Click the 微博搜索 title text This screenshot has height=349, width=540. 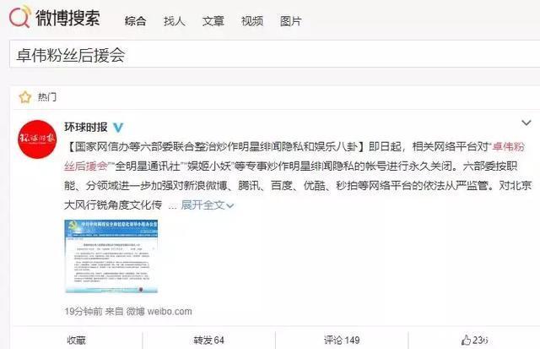tap(67, 18)
